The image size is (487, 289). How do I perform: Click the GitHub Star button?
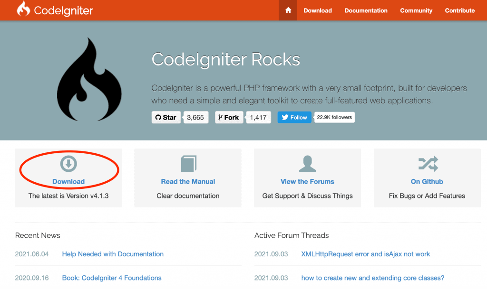tap(166, 117)
